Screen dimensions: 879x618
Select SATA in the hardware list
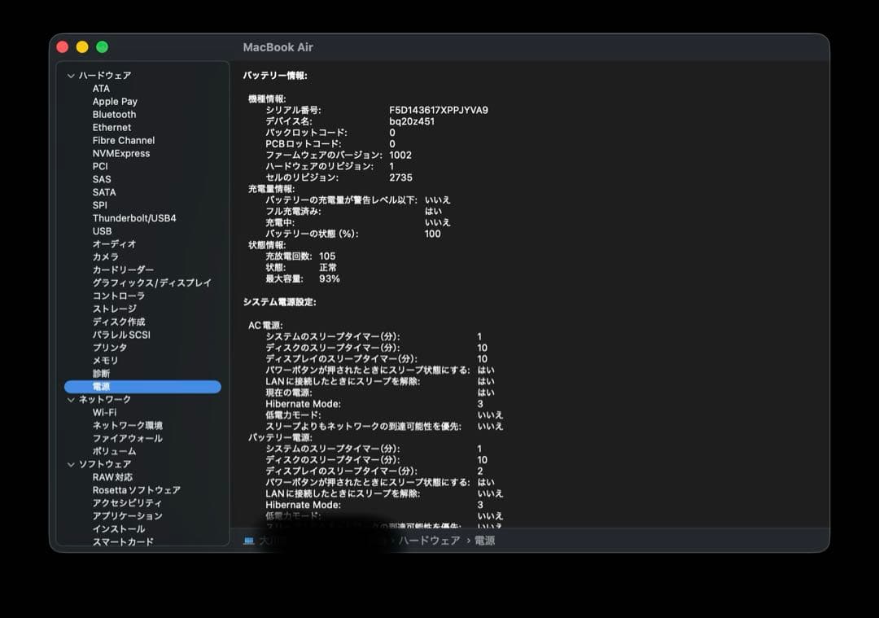coord(103,192)
